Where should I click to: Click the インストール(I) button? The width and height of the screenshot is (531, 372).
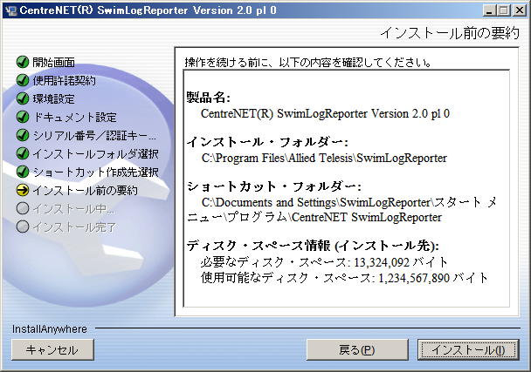tap(468, 349)
